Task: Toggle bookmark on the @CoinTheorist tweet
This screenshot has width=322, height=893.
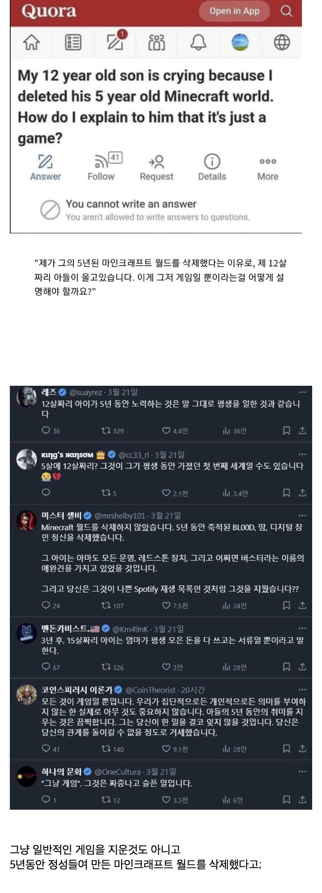Action: (287, 749)
